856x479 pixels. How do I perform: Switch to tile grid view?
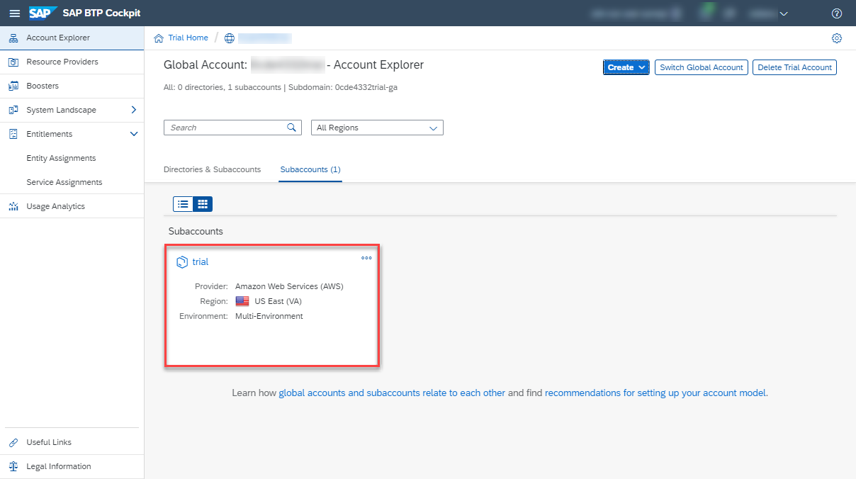click(203, 204)
